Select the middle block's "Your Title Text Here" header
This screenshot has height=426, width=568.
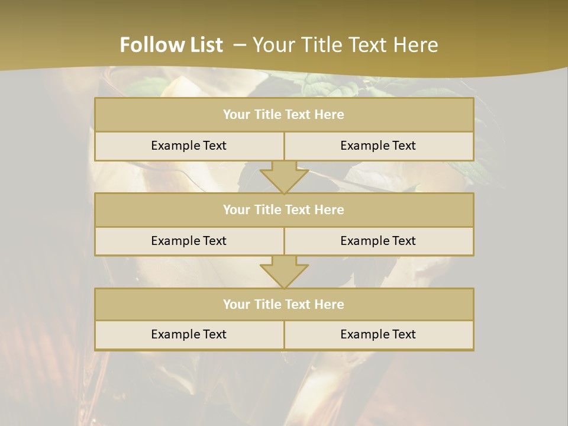283,209
